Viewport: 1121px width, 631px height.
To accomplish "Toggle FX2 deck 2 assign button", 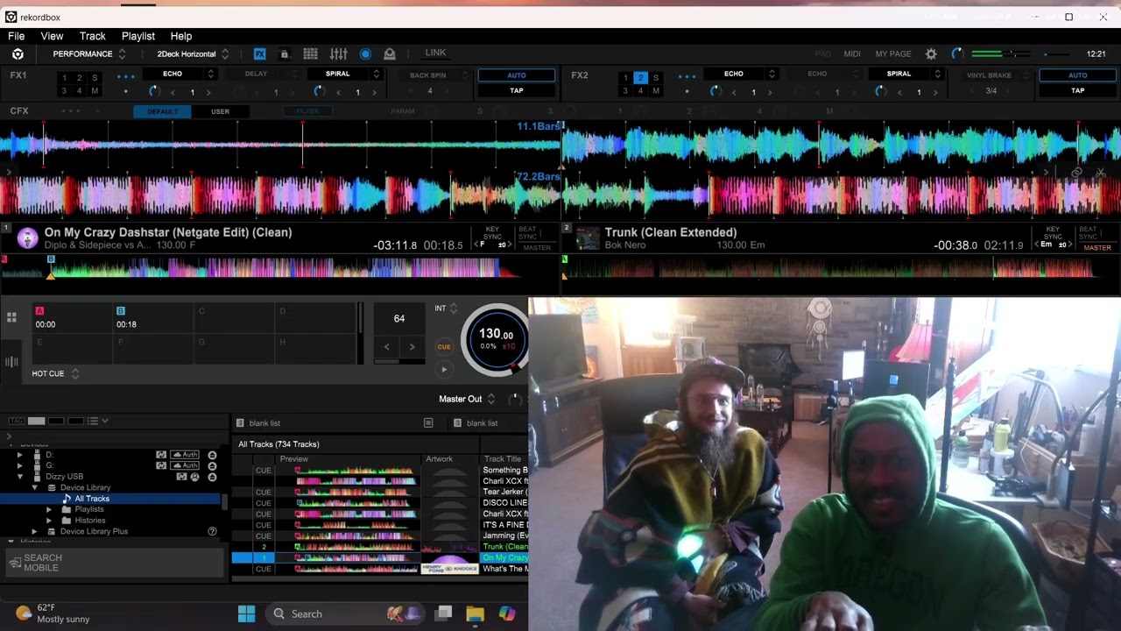I will [640, 78].
